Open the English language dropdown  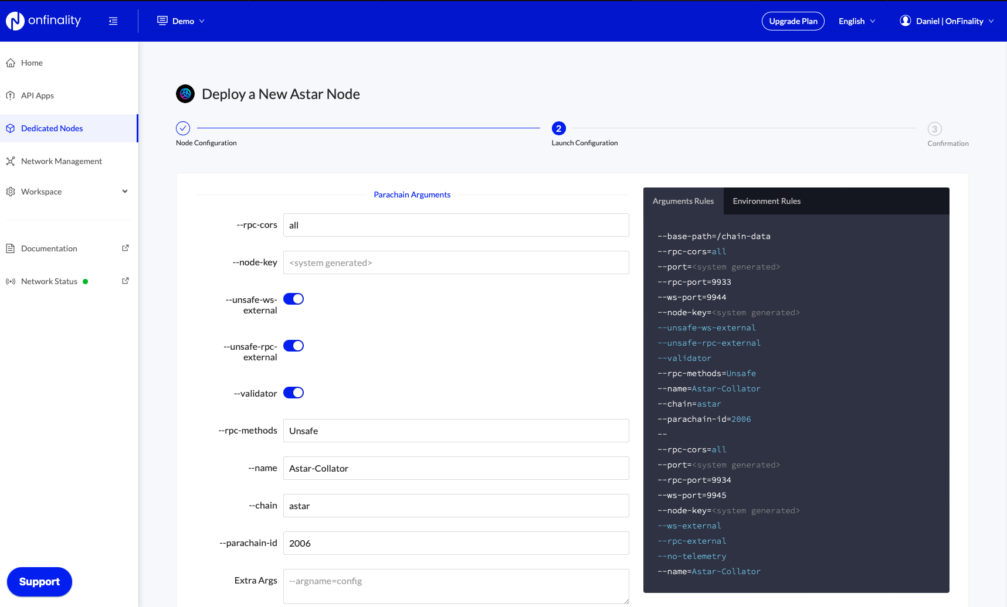(x=856, y=21)
